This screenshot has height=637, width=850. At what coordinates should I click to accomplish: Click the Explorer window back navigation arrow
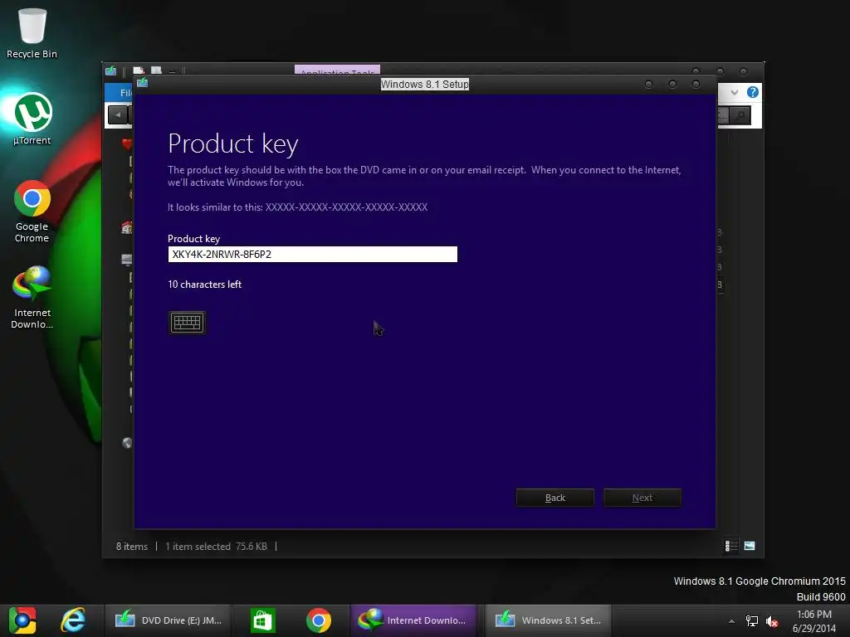pos(118,114)
